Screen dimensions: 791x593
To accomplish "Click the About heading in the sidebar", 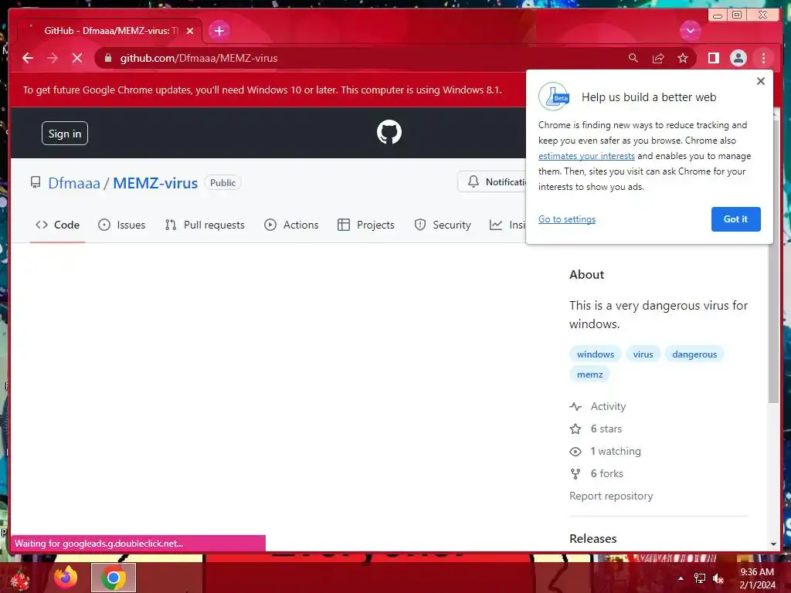I will [x=587, y=274].
